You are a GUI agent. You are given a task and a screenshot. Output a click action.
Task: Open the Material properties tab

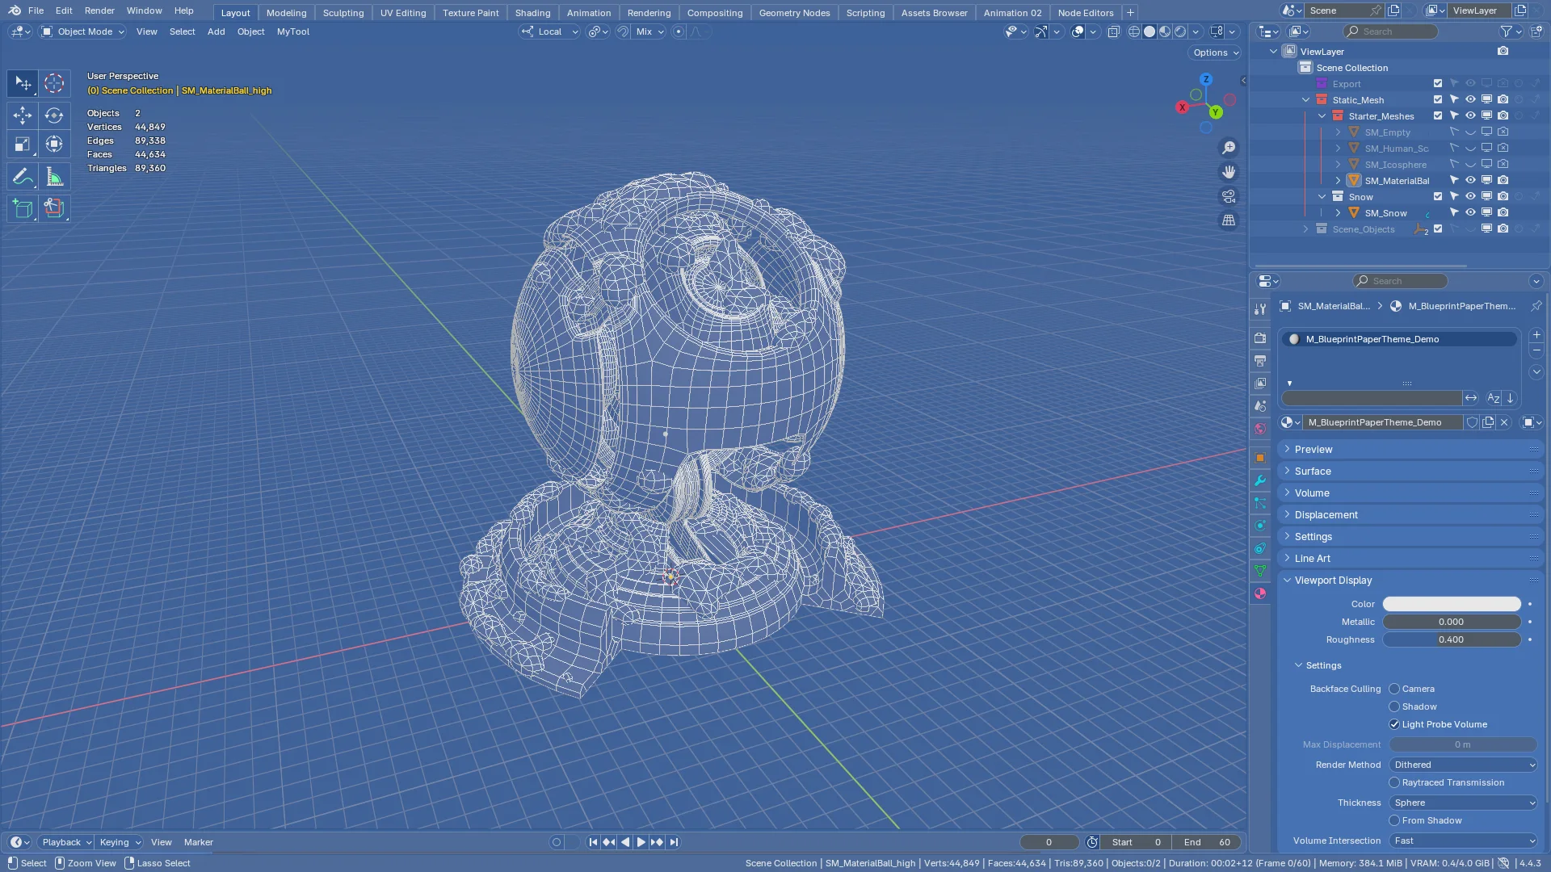tap(1260, 593)
